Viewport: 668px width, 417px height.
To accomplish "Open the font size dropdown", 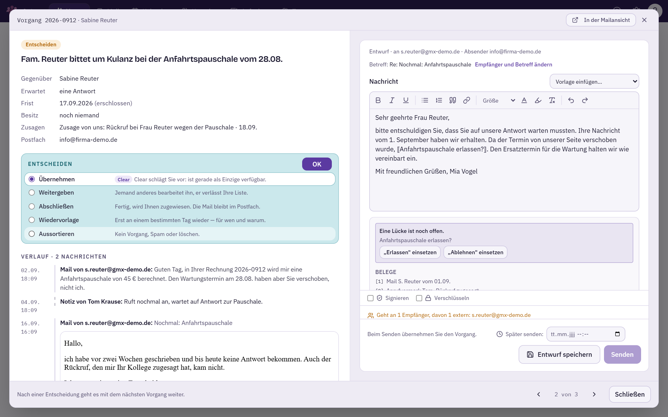I will click(x=499, y=100).
